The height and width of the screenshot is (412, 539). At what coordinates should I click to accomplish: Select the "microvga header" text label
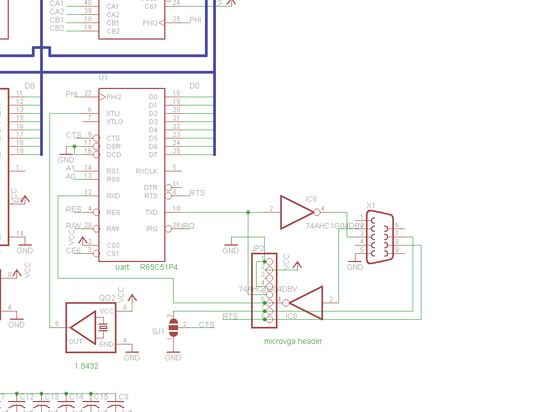click(293, 341)
